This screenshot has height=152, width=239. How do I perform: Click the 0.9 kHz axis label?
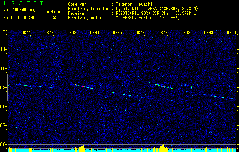click(3, 87)
